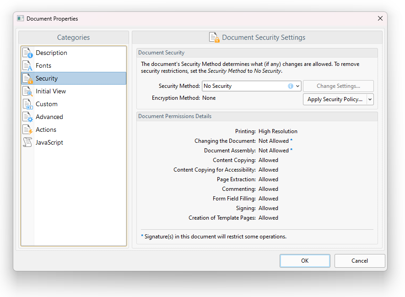Click the info icon in Security Method box
Image resolution: width=405 pixels, height=297 pixels.
tap(291, 86)
